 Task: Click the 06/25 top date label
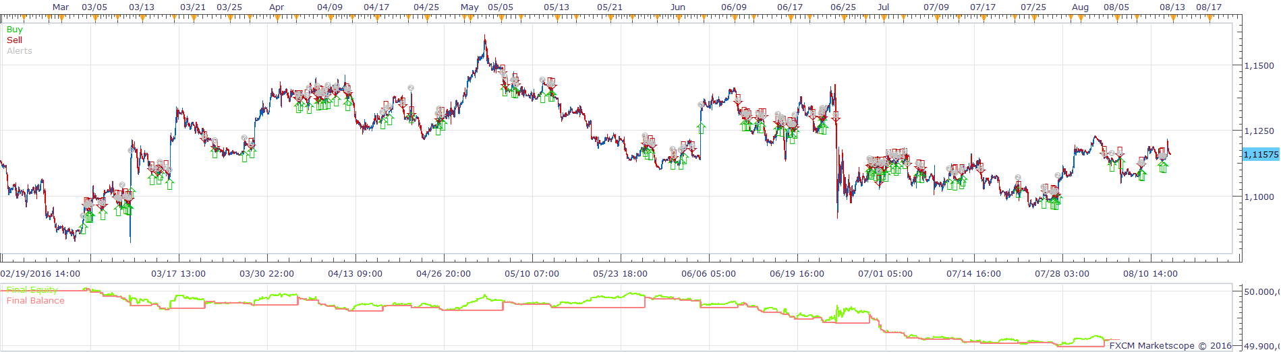click(843, 7)
